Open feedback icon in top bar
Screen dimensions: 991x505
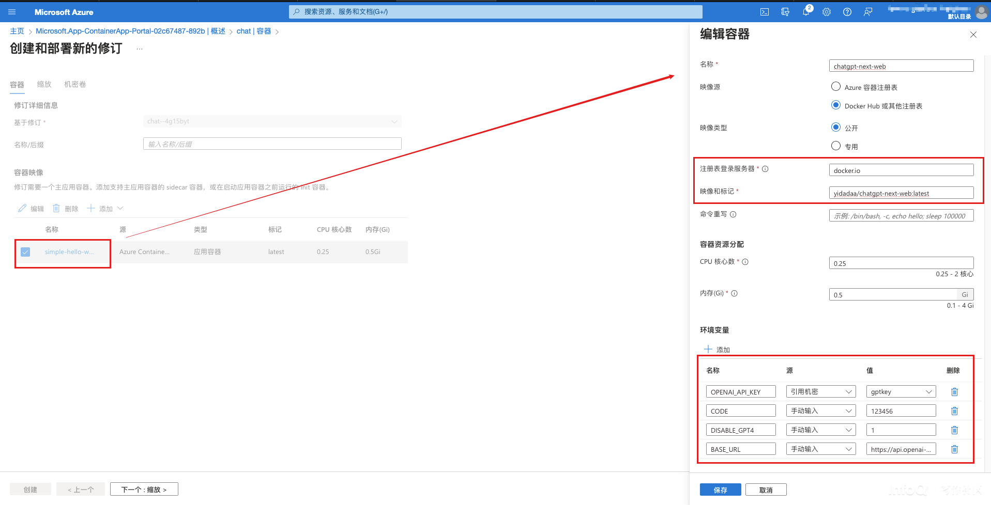pyautogui.click(x=868, y=12)
